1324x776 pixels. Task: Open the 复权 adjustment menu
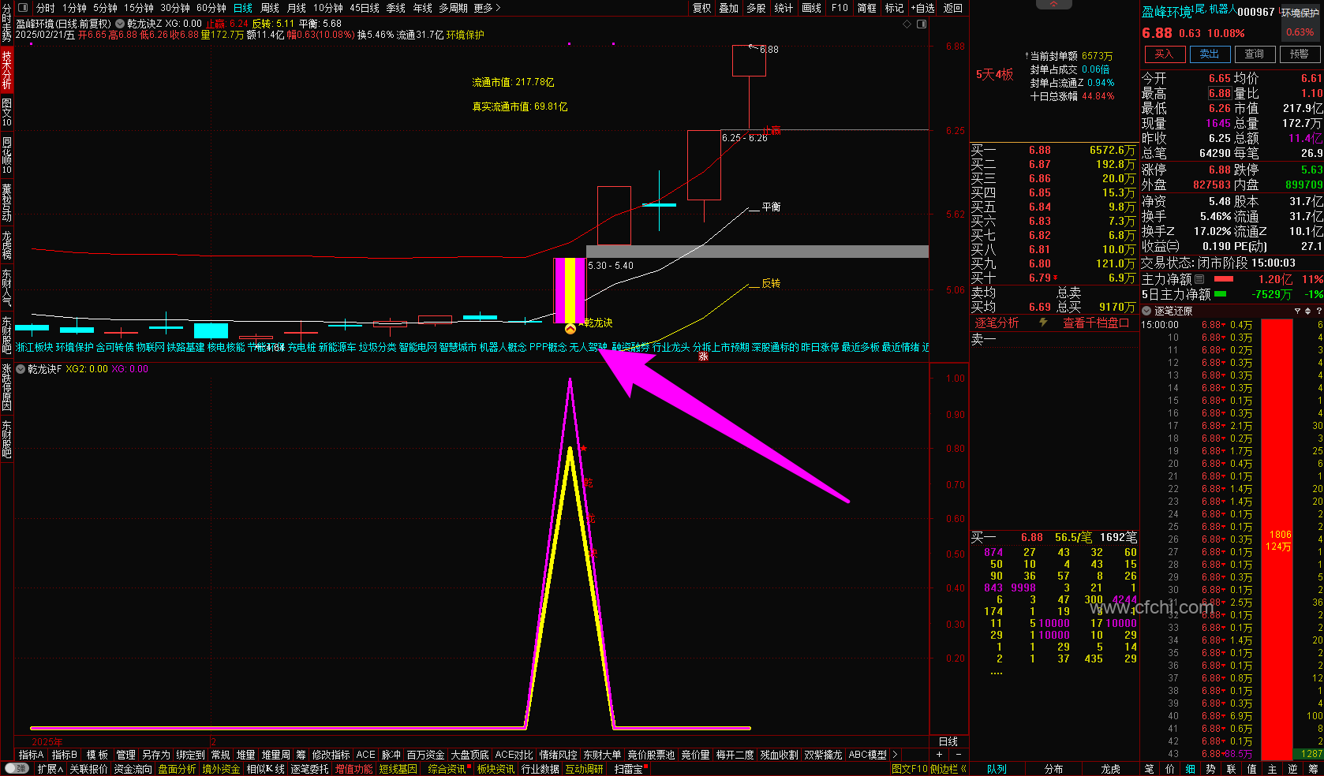[x=701, y=8]
